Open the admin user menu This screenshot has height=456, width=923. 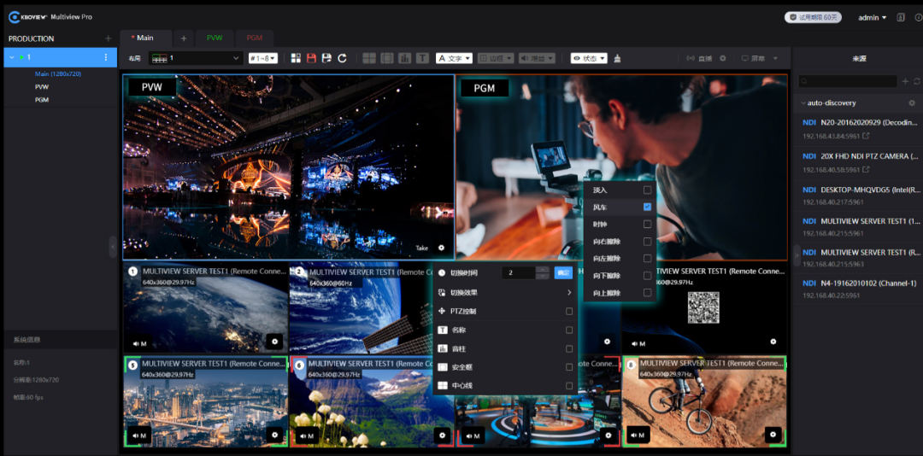tap(873, 18)
